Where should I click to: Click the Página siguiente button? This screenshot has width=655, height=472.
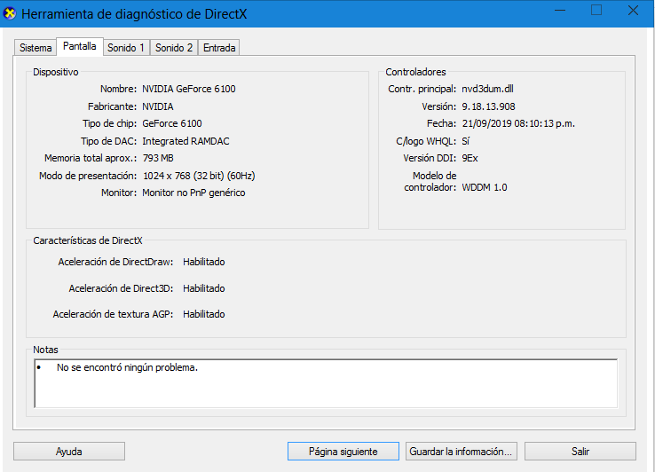[343, 452]
